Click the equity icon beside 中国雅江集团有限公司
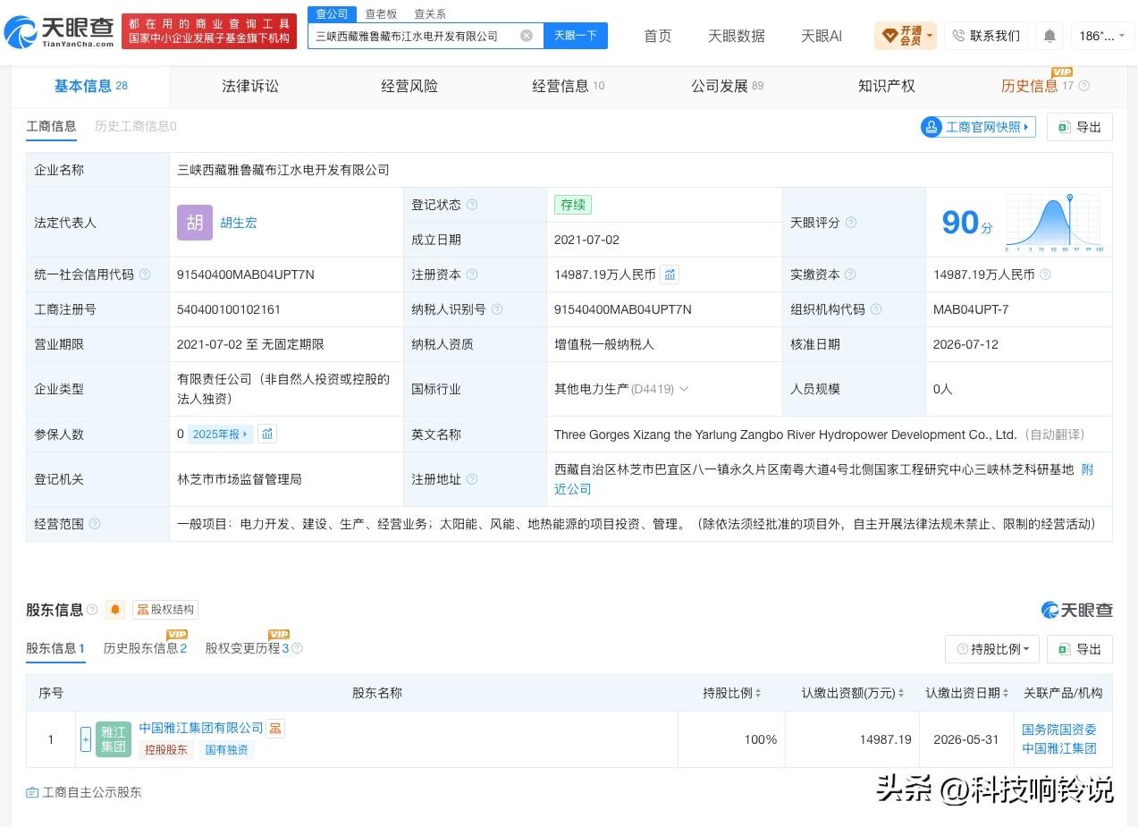The width and height of the screenshot is (1138, 827). coord(275,729)
